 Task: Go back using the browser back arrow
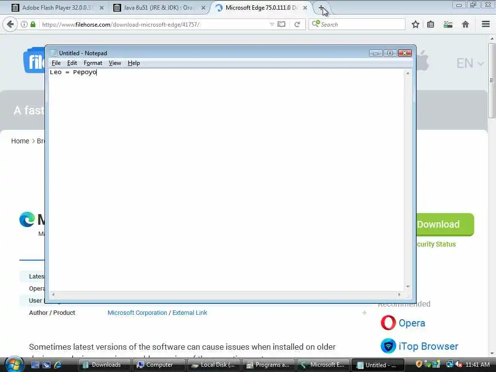click(10, 24)
